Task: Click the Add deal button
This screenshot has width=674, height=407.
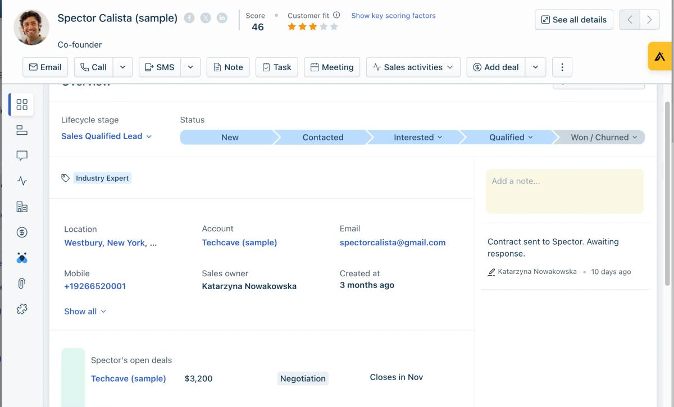Action: pyautogui.click(x=496, y=67)
